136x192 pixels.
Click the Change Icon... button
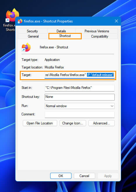tap(73, 123)
